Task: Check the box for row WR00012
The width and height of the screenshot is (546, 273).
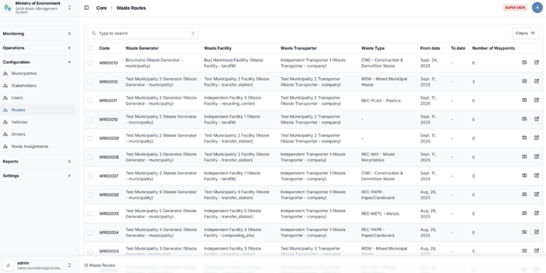Action: click(90, 82)
